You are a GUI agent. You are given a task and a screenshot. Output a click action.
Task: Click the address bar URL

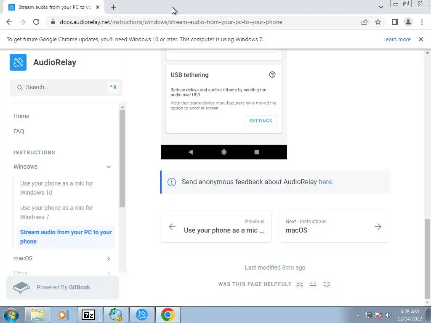171,22
